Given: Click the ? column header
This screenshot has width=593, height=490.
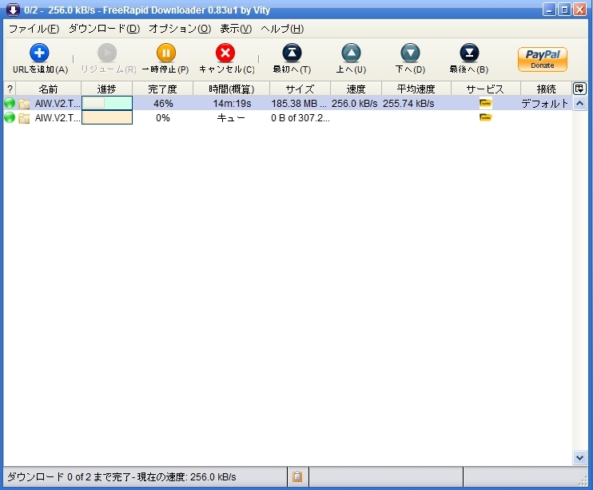Looking at the screenshot, I should (10, 89).
